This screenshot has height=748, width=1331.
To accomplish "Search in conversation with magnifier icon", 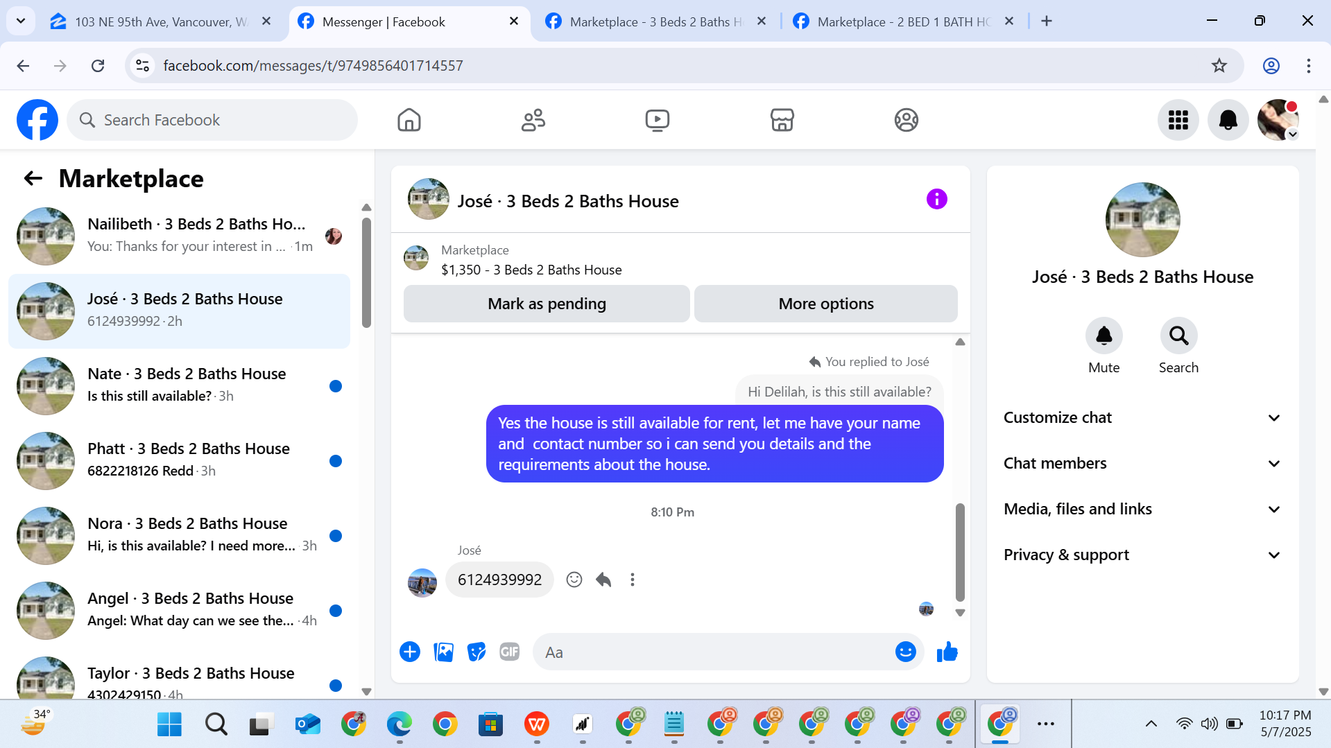I will click(1178, 336).
